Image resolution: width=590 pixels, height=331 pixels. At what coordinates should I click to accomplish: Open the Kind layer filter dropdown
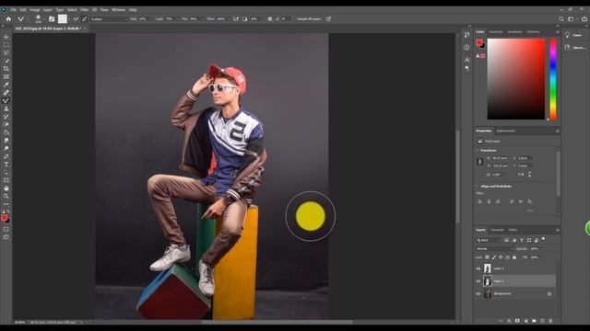(489, 240)
